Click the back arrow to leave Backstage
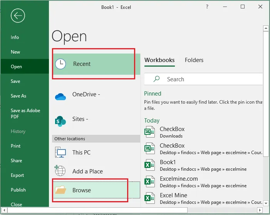270x215 pixels. click(x=18, y=15)
